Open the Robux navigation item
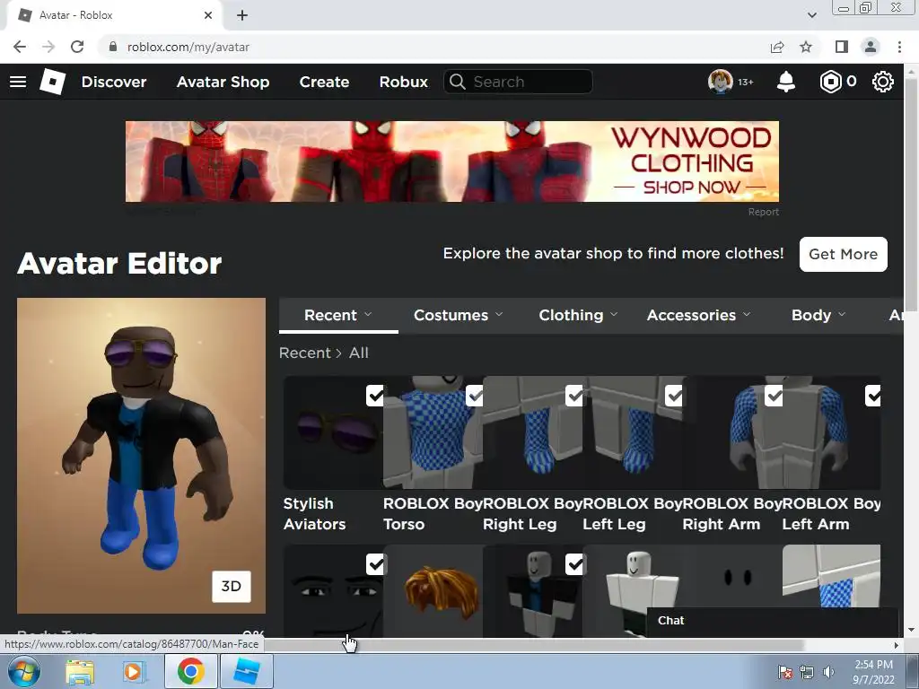The width and height of the screenshot is (919, 689). point(403,82)
